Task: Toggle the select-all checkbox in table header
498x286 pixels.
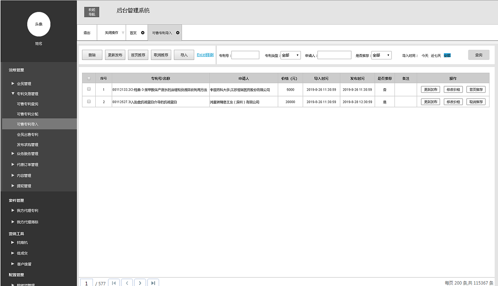Action: (x=89, y=78)
